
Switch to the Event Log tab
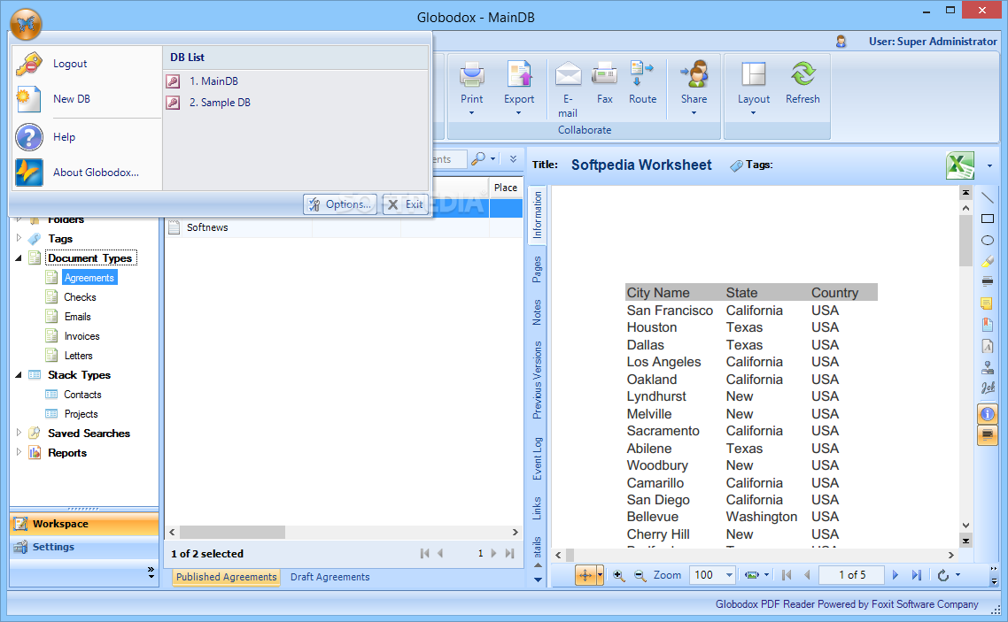(x=537, y=458)
